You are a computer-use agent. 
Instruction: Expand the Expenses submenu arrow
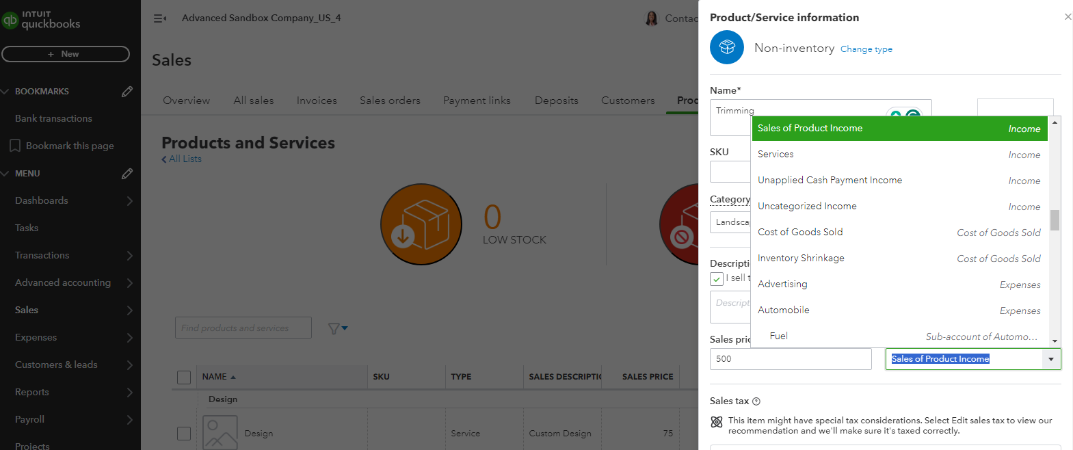(x=129, y=338)
